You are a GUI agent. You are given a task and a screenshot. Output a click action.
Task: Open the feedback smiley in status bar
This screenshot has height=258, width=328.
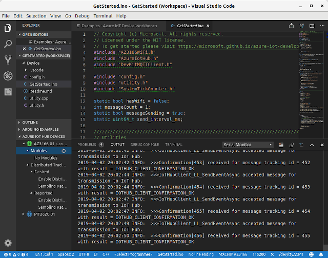(x=311, y=254)
